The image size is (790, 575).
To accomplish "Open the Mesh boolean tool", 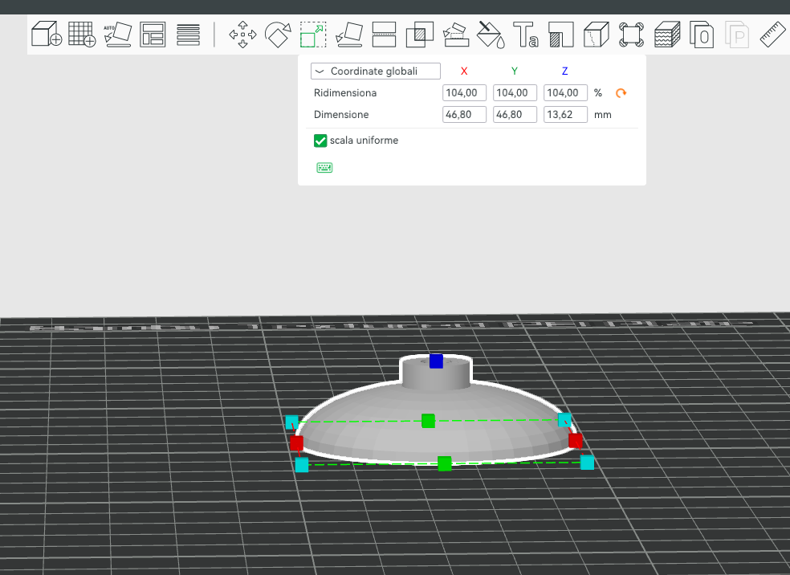I will tap(420, 35).
